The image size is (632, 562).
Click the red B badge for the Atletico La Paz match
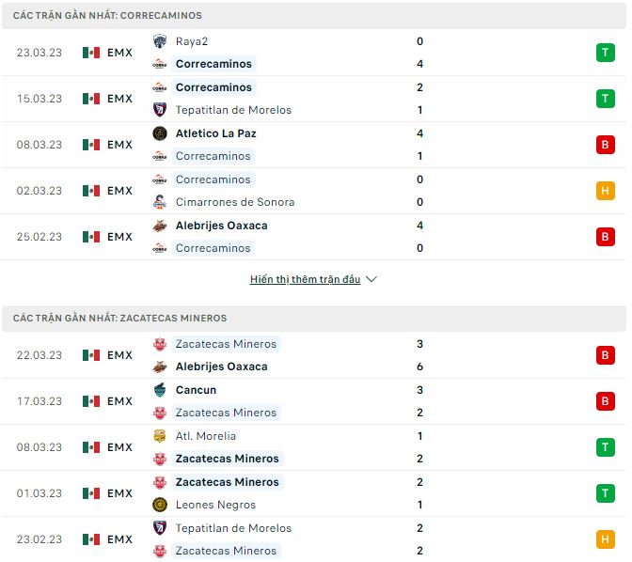605,145
